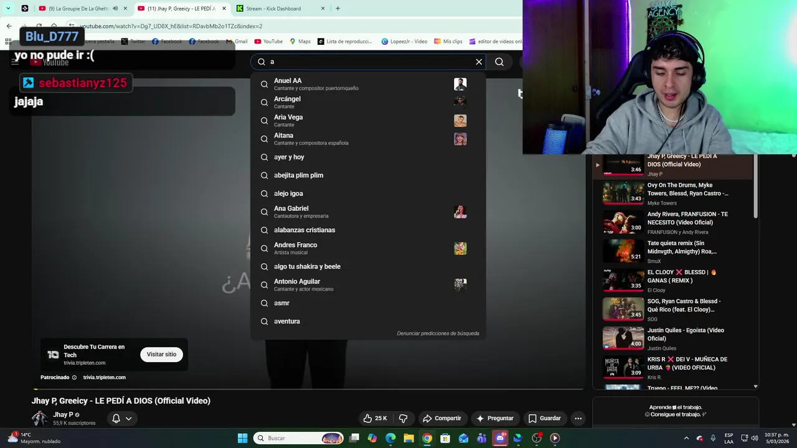Viewport: 797px width, 448px height.
Task: Click the taskbar Buscar search box
Action: (299, 438)
